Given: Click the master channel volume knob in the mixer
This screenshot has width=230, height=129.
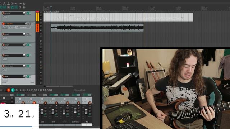Looking at the screenshot, I should point(4,98).
